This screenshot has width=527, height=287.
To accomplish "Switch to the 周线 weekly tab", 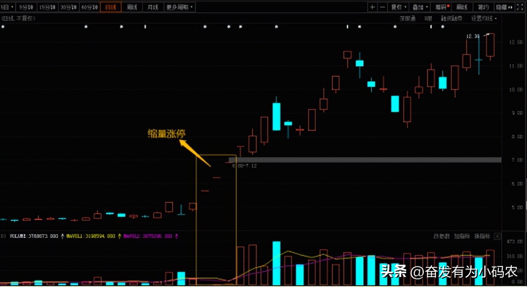I will (132, 7).
